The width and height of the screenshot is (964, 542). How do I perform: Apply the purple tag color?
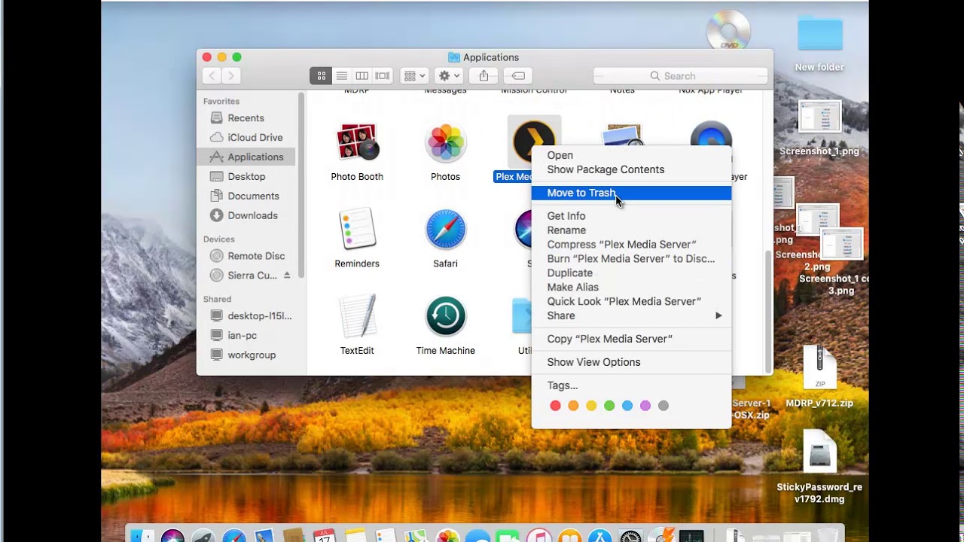point(645,406)
